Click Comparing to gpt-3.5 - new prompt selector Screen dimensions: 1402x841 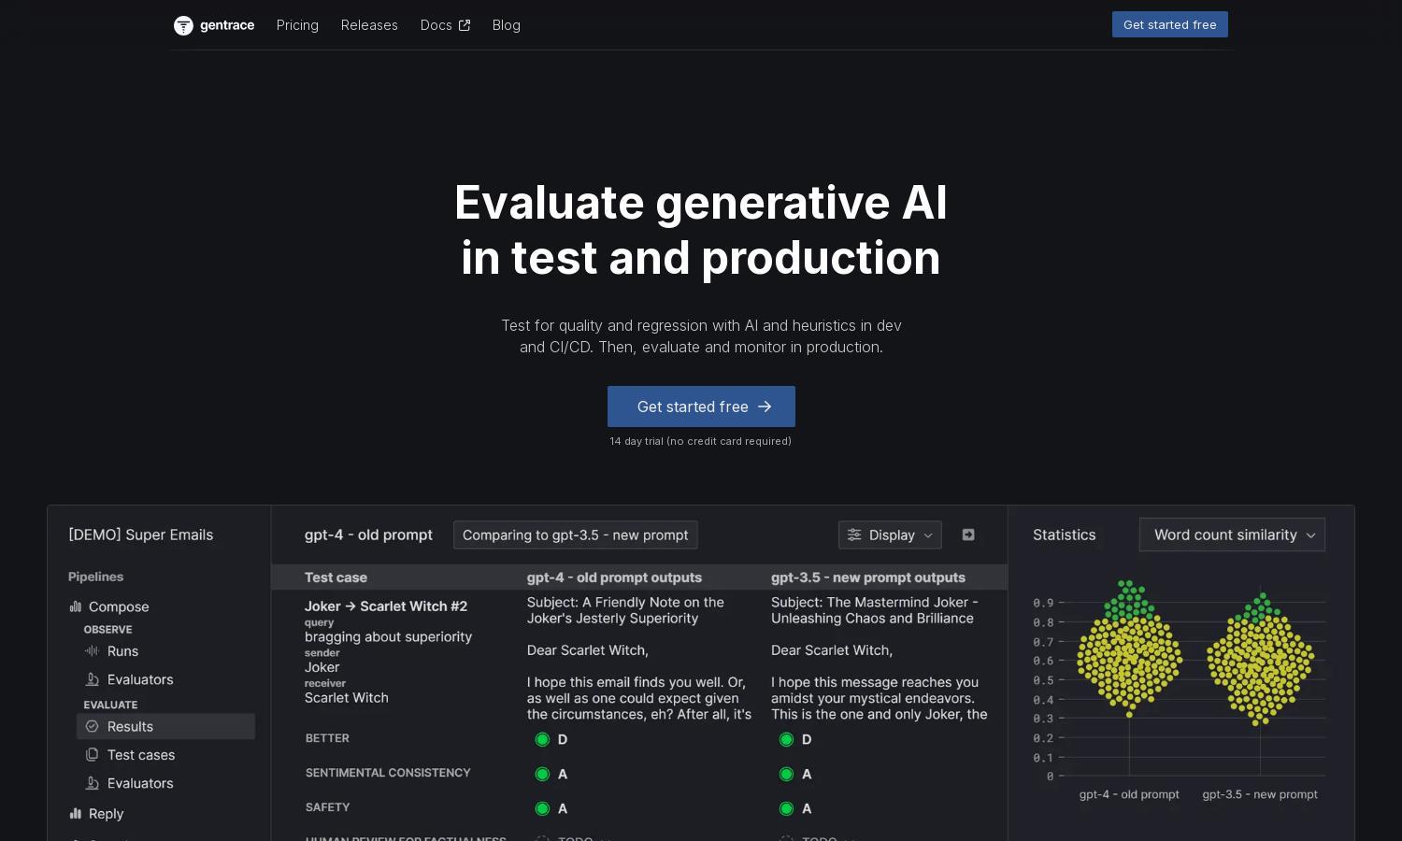click(576, 535)
